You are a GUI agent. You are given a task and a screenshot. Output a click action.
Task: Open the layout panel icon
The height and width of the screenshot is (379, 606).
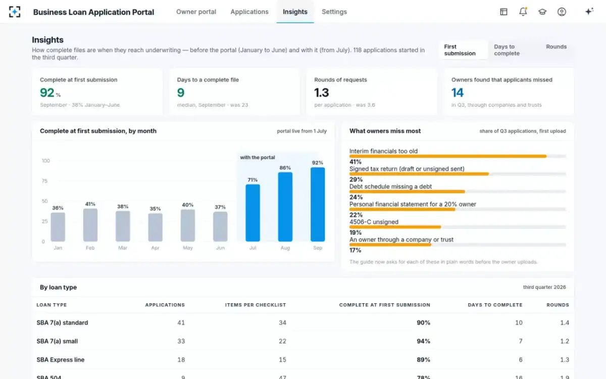[503, 12]
